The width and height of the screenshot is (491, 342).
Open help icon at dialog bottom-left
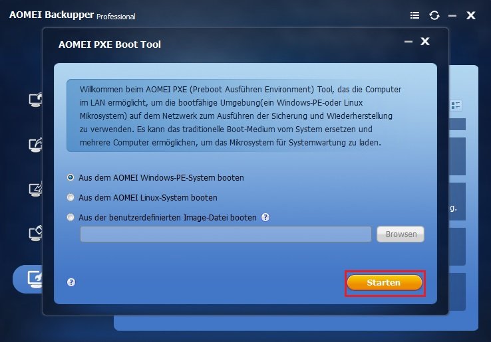pos(71,282)
